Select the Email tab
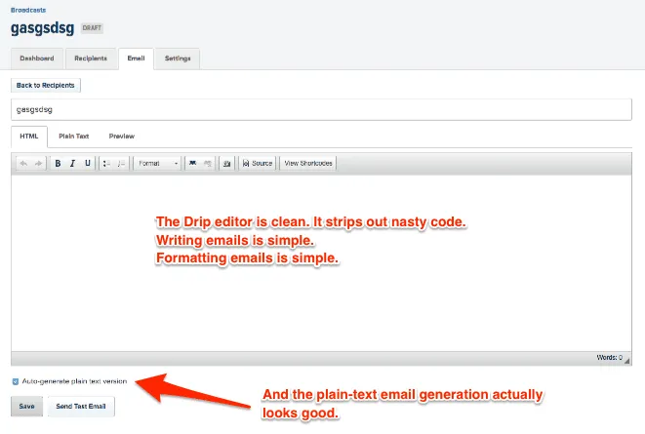The height and width of the screenshot is (434, 645). point(137,59)
